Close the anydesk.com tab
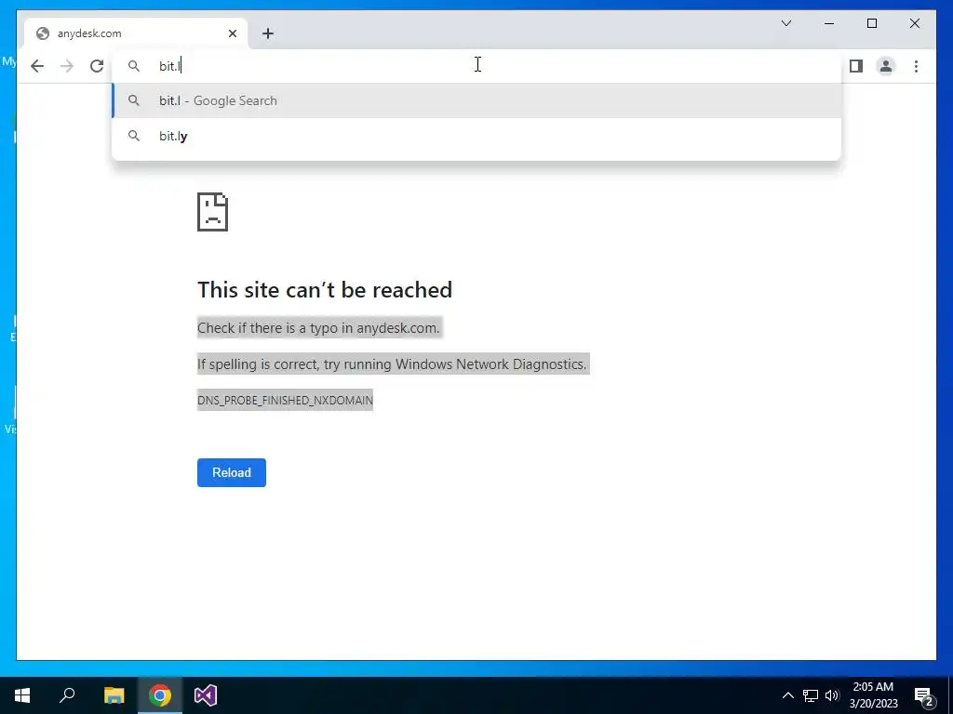 tap(232, 33)
